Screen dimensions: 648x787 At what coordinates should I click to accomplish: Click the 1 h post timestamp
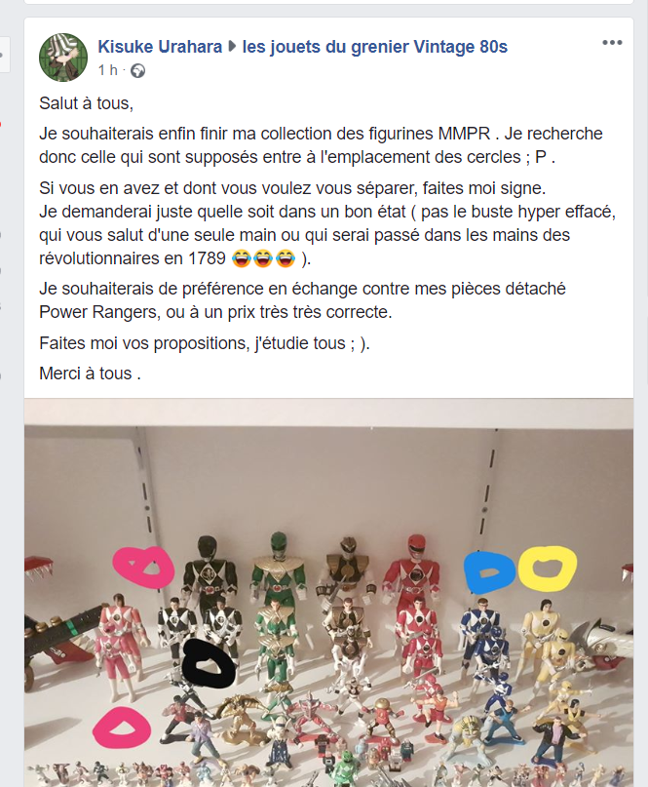(x=107, y=70)
